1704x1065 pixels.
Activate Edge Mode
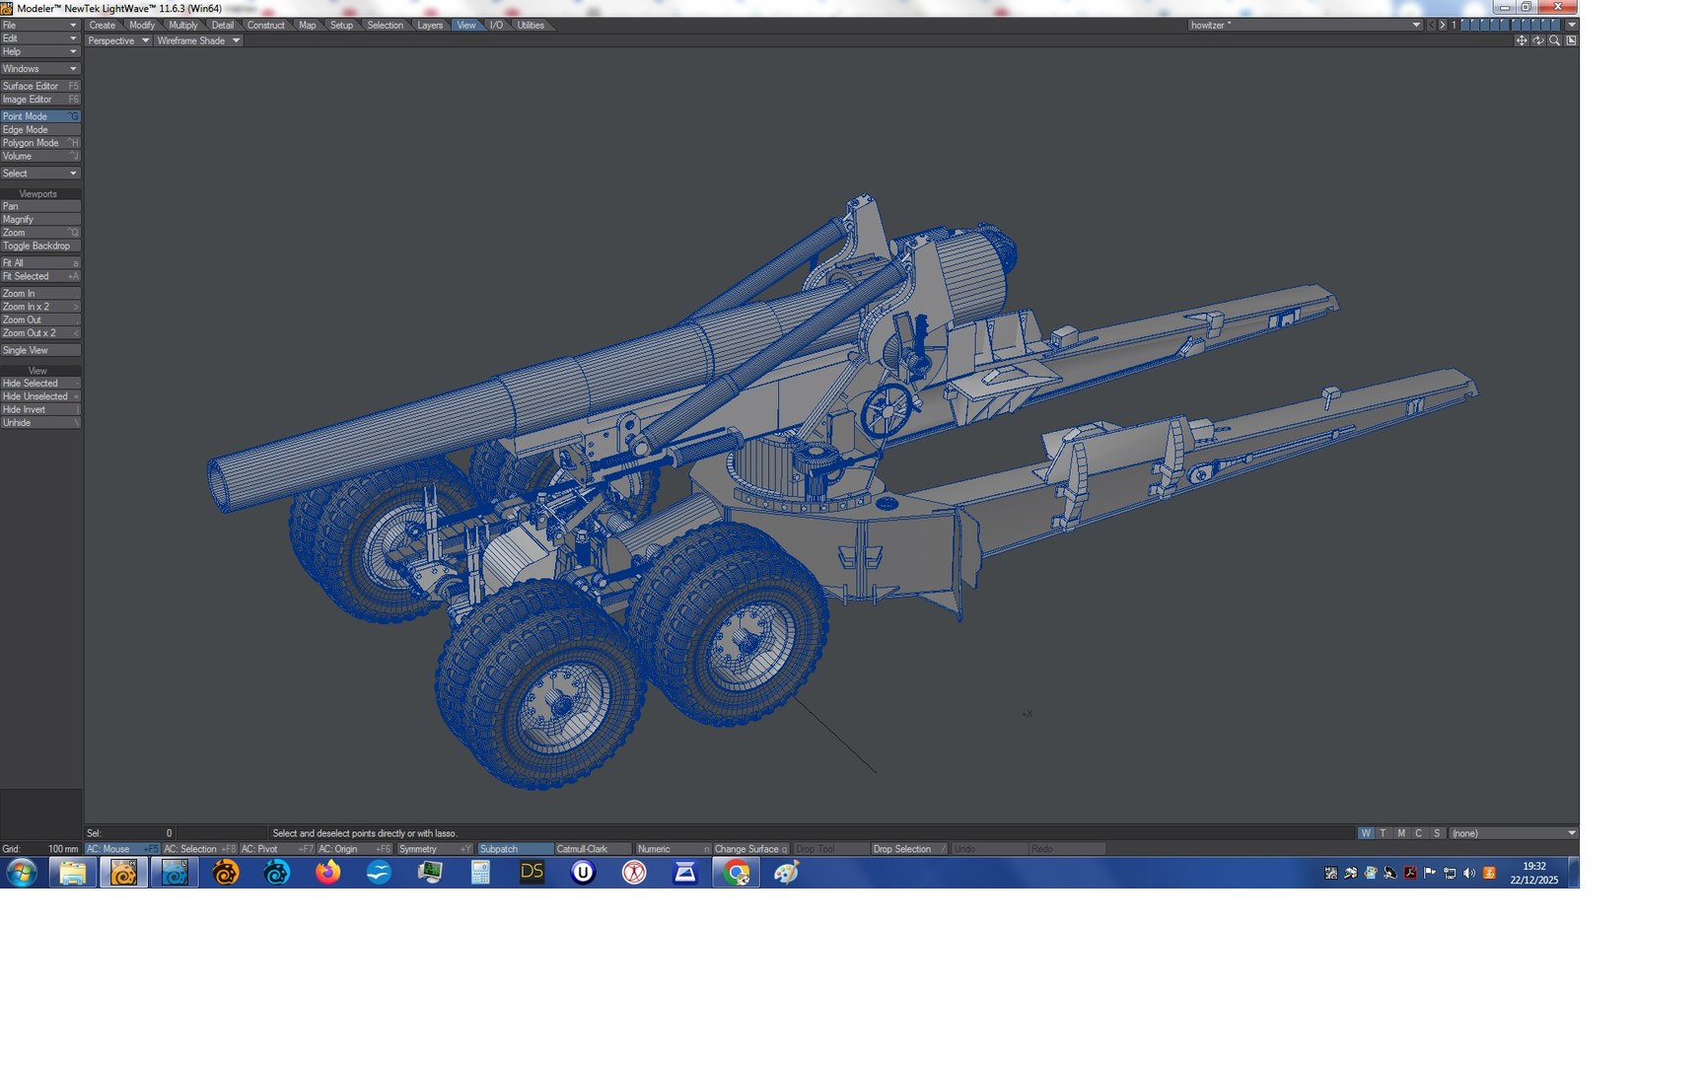point(40,130)
